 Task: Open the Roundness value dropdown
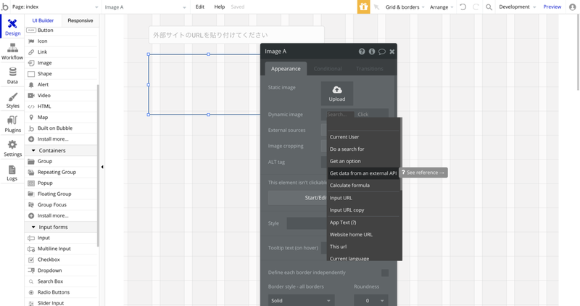(371, 300)
